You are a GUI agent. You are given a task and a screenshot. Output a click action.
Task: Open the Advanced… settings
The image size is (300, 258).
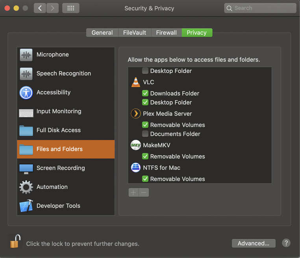pyautogui.click(x=254, y=243)
